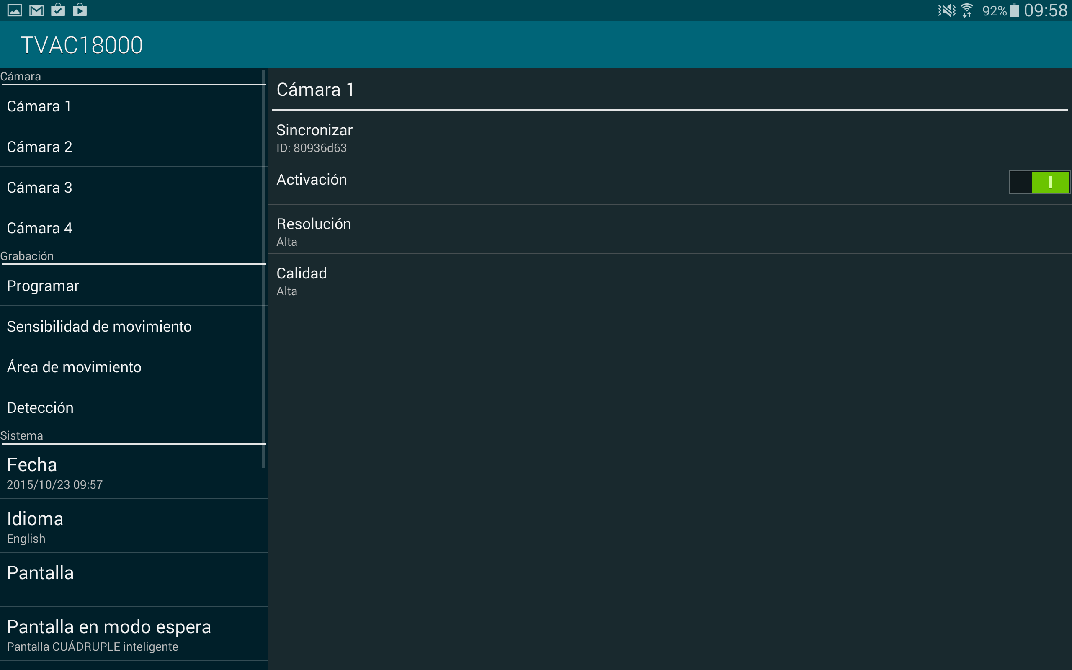
Task: Select Cámara 2 in the sidebar
Action: tap(133, 147)
